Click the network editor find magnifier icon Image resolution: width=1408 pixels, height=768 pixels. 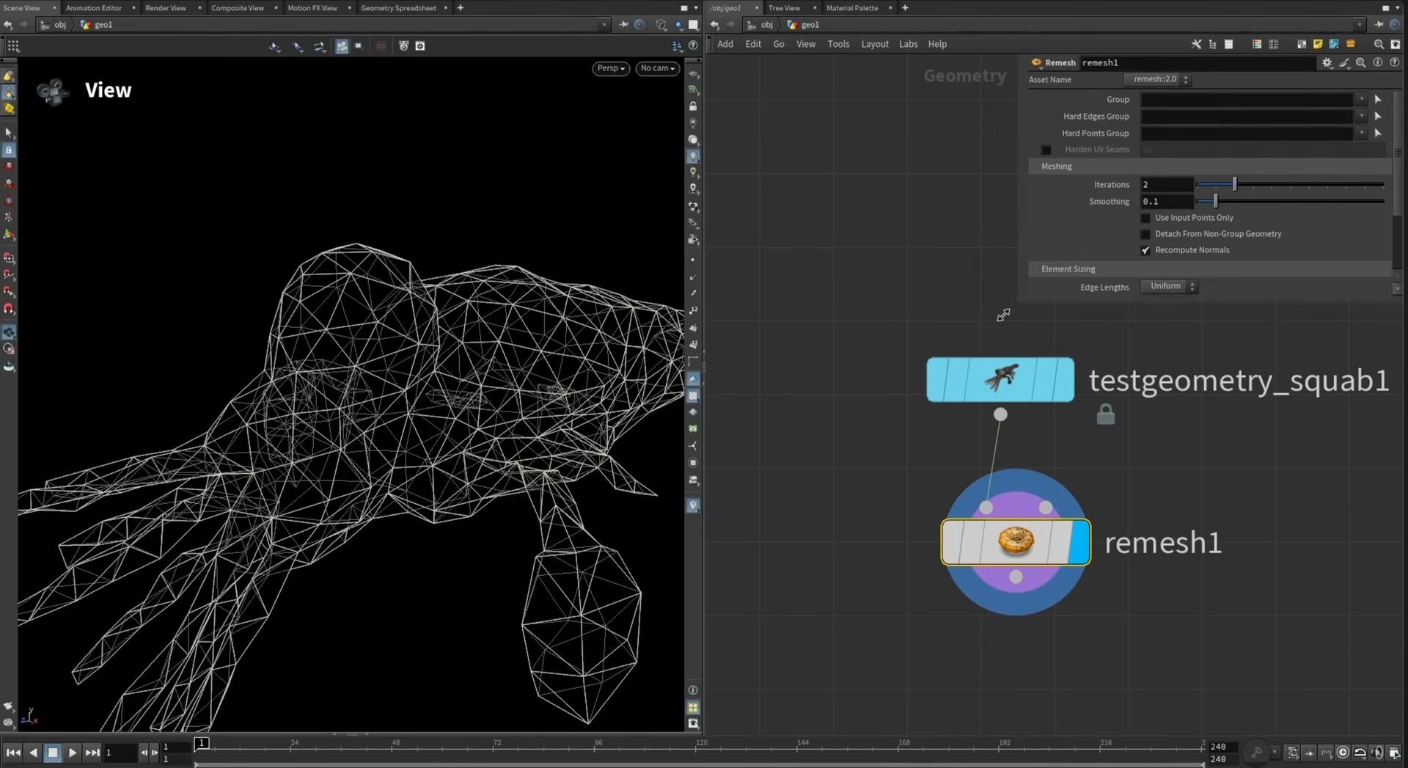point(1378,45)
